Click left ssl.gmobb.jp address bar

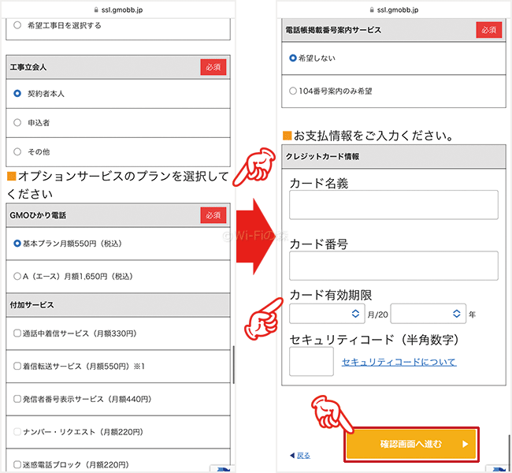[118, 9]
